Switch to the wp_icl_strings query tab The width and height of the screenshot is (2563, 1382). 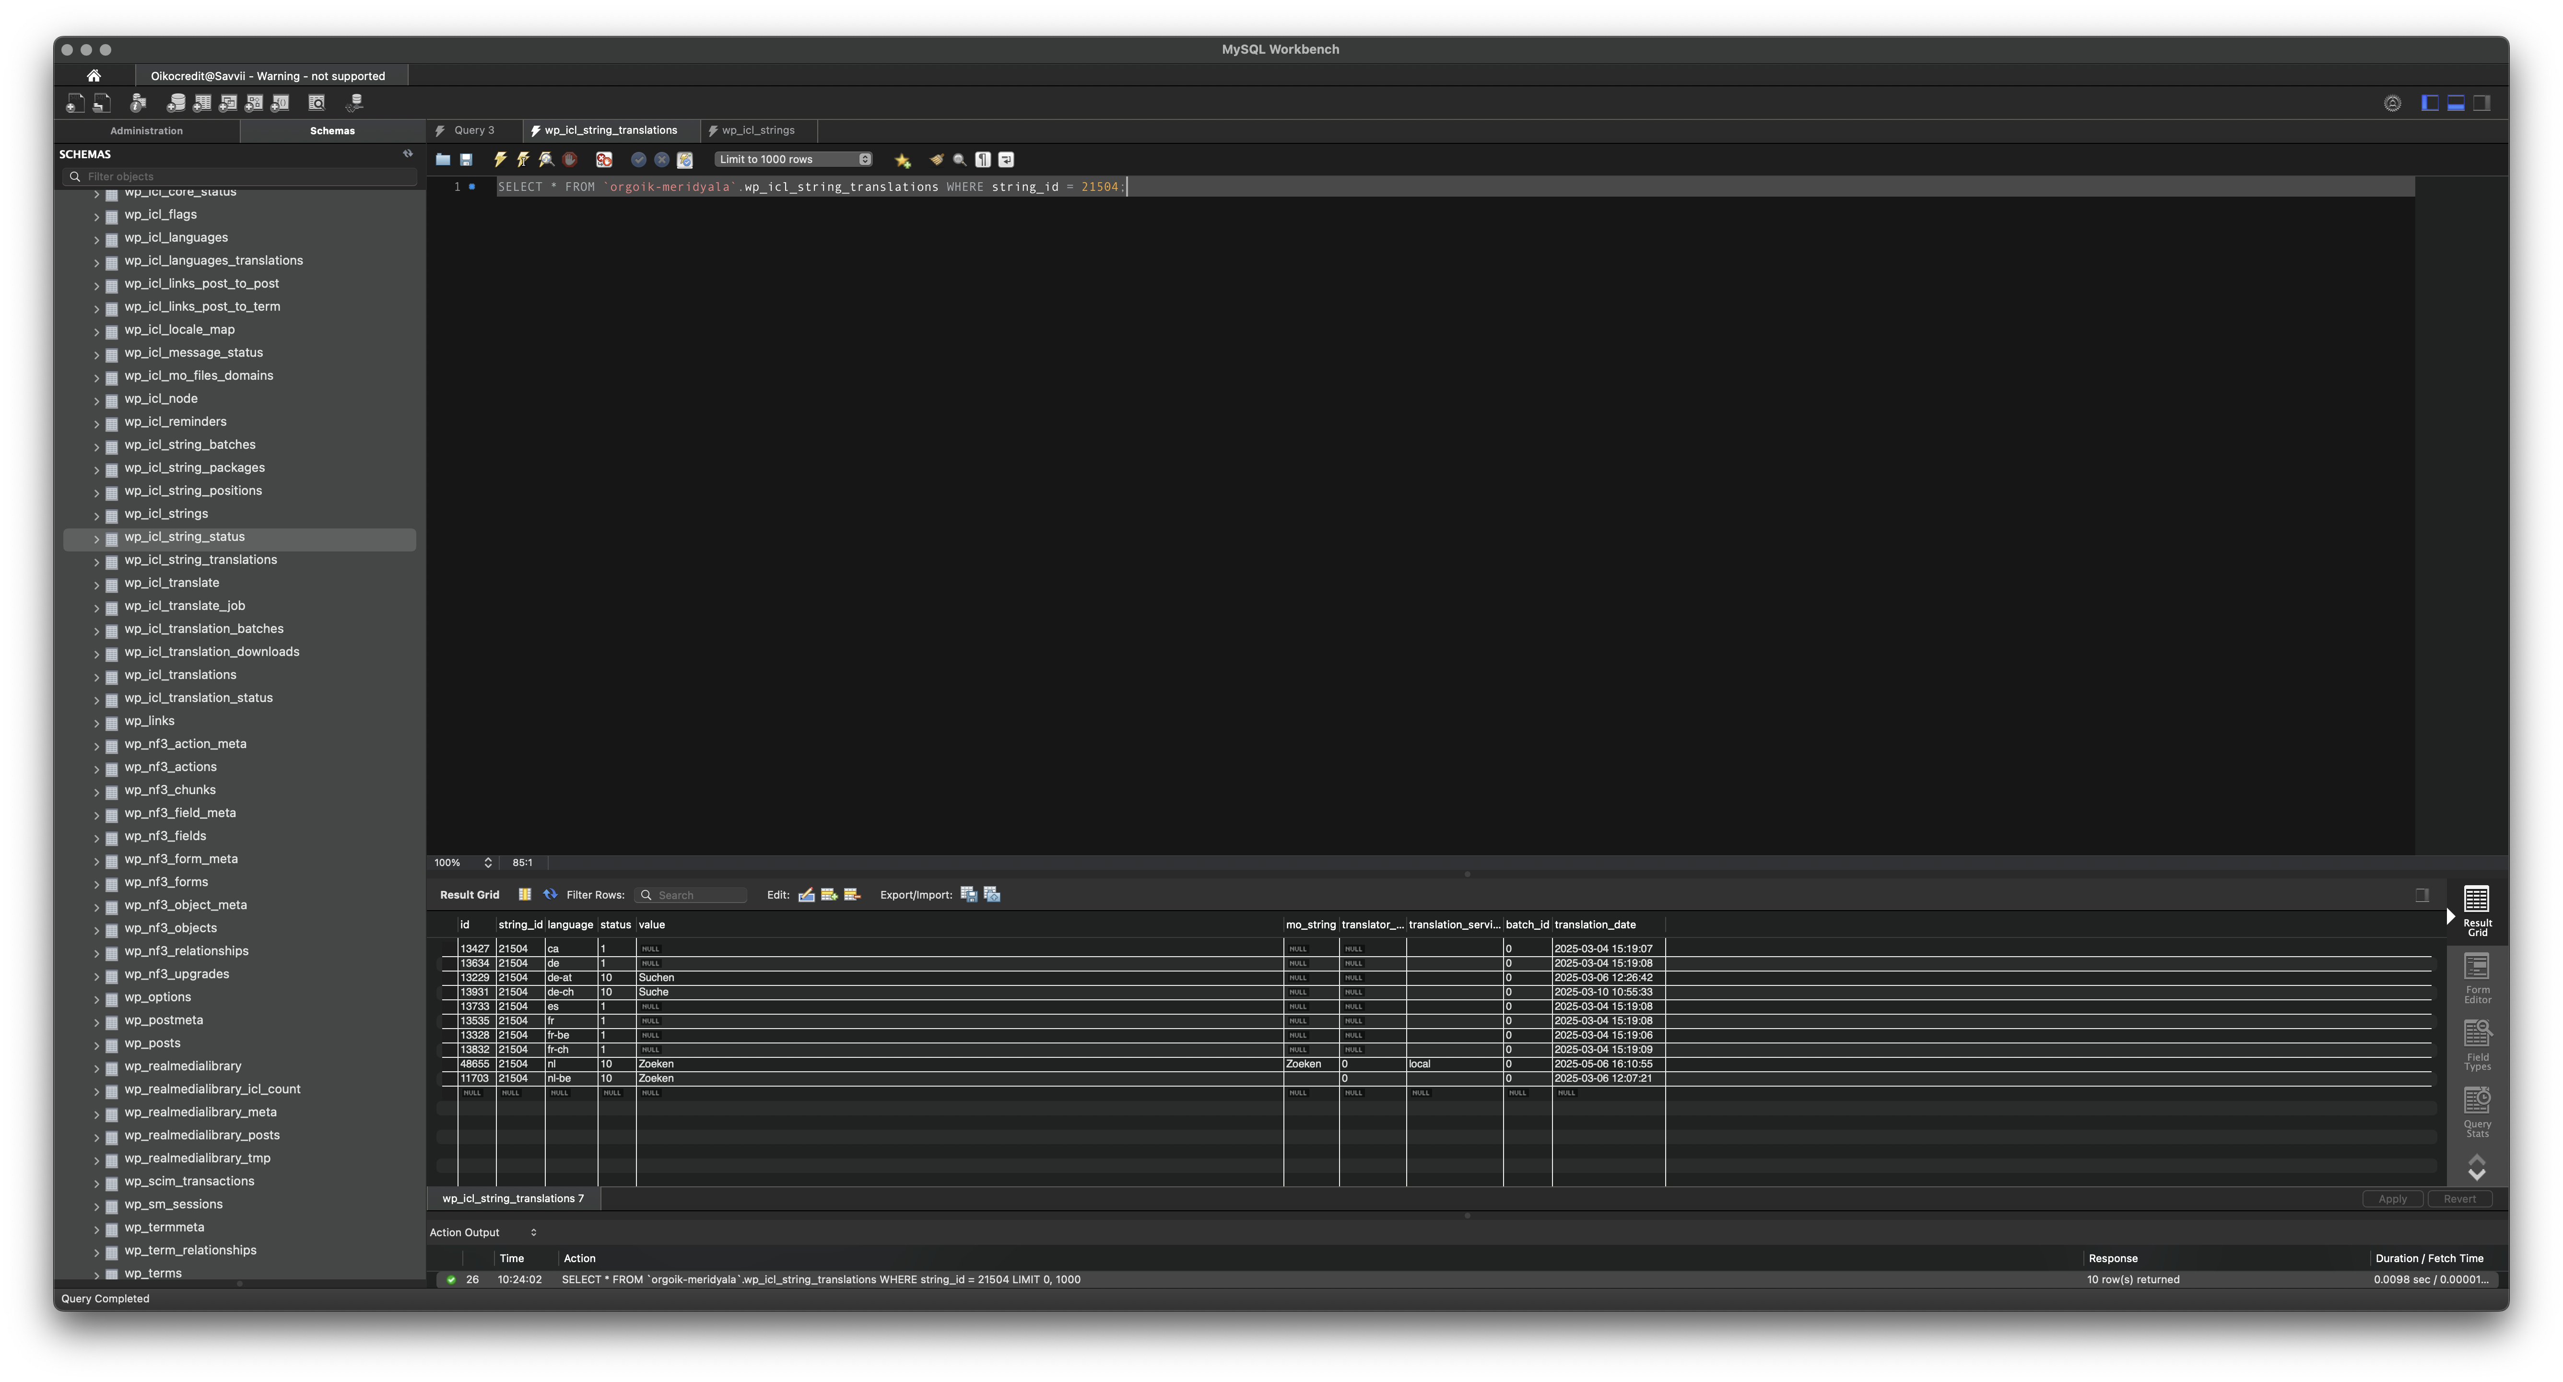(758, 130)
